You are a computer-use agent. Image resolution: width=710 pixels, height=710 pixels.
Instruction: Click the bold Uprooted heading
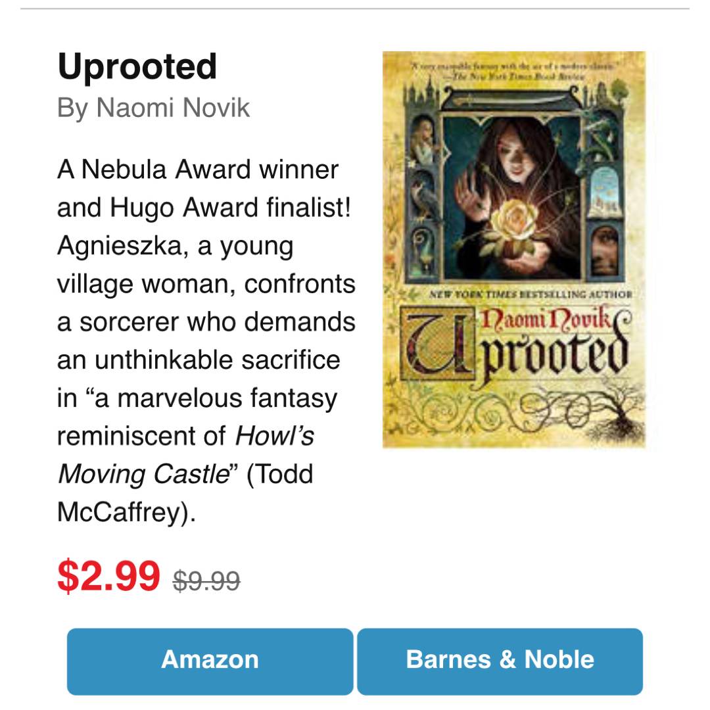[x=137, y=67]
